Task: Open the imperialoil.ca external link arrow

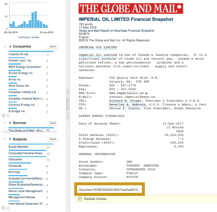Action: [x=146, y=93]
